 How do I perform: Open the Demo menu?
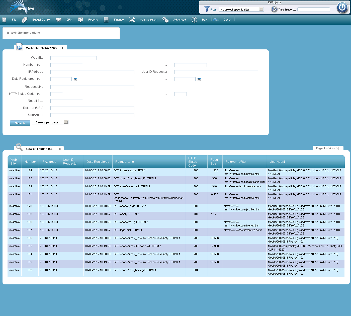pyautogui.click(x=227, y=20)
